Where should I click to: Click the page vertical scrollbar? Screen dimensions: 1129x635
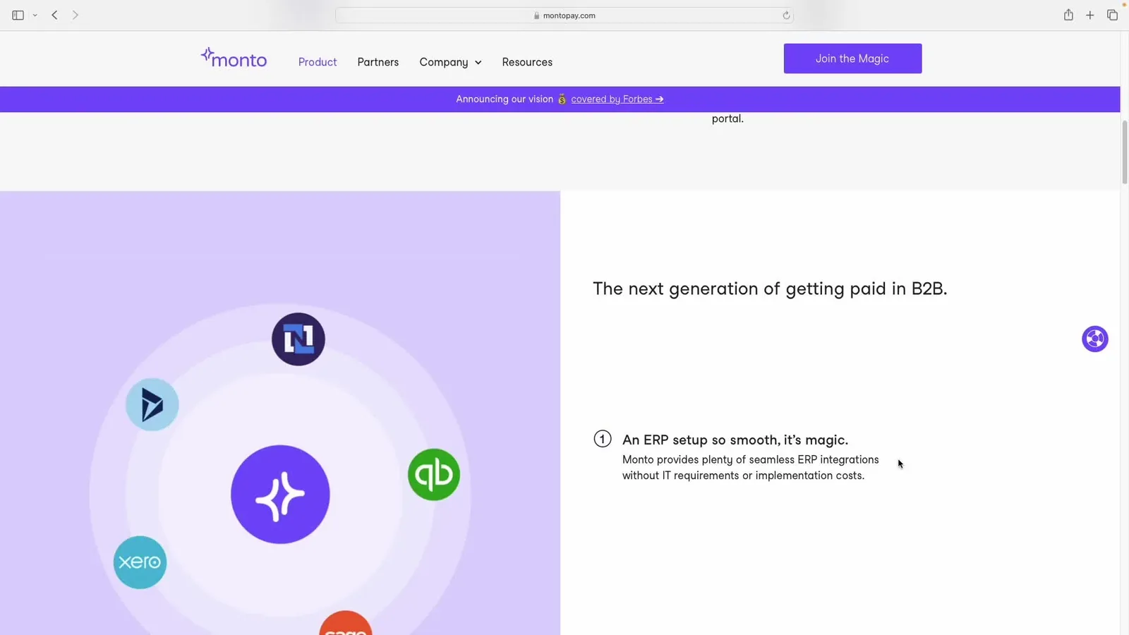1124,152
